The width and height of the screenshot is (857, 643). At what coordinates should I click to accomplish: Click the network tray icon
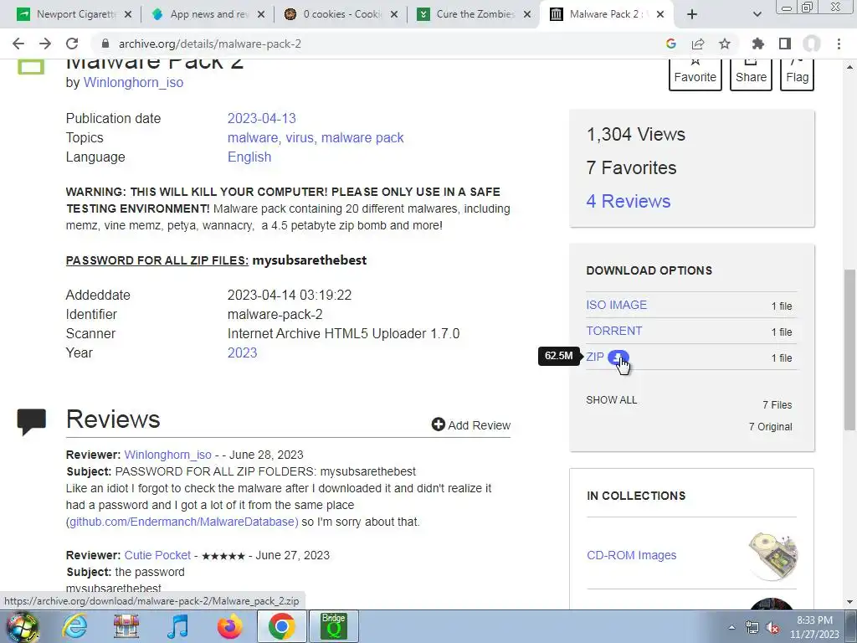(752, 627)
